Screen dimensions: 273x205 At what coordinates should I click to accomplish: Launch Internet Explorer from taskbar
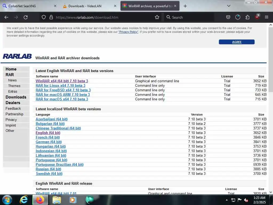click(23, 200)
